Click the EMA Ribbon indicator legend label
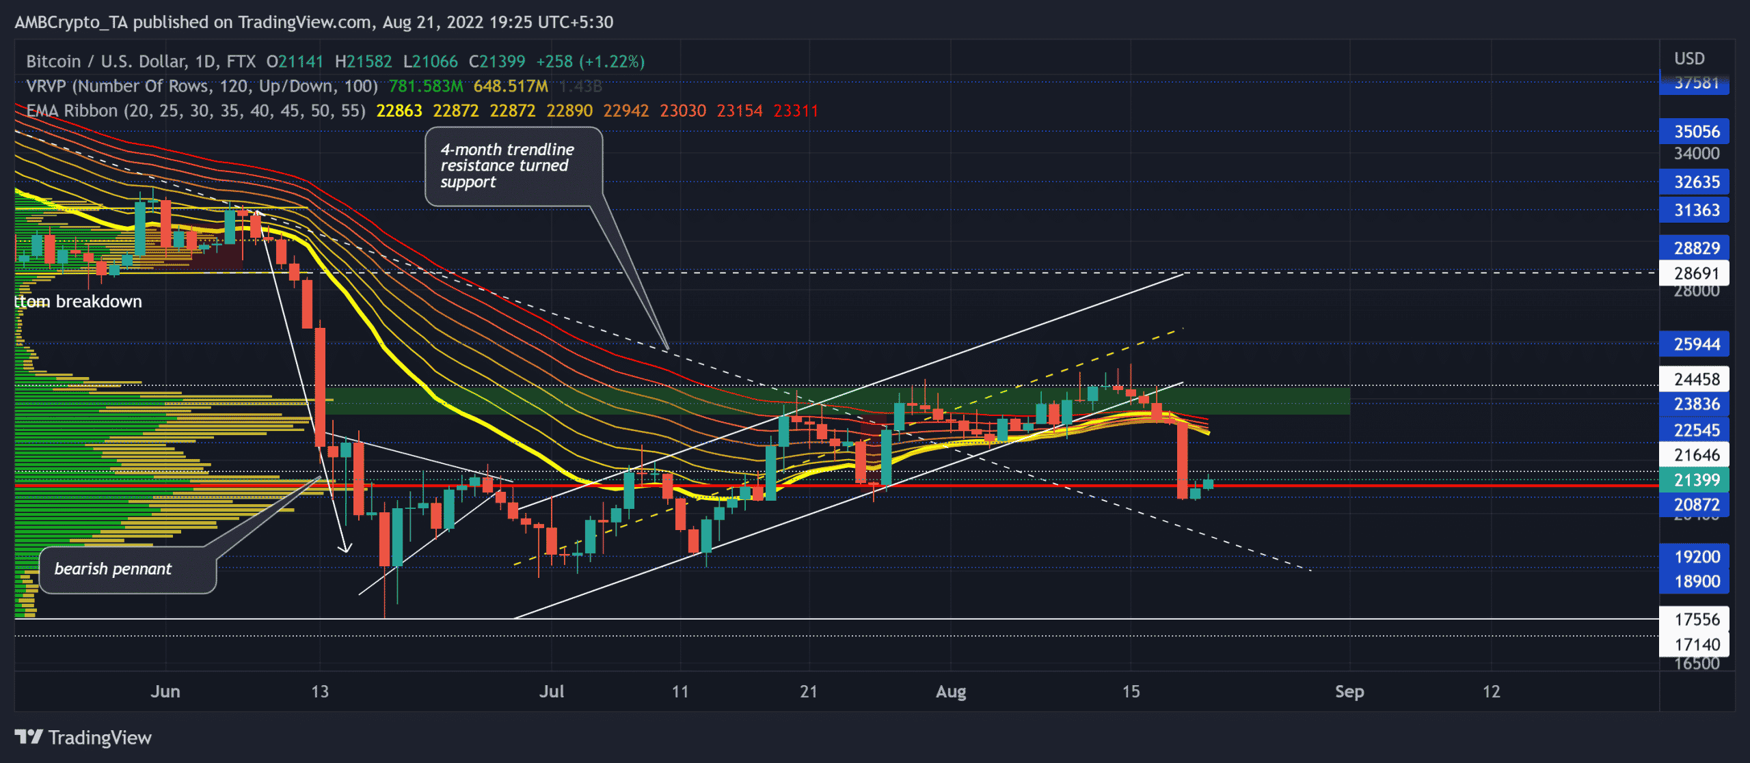The width and height of the screenshot is (1750, 763). pos(196,111)
